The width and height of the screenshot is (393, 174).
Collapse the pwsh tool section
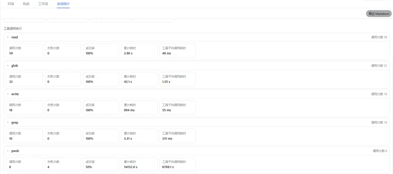click(8, 151)
